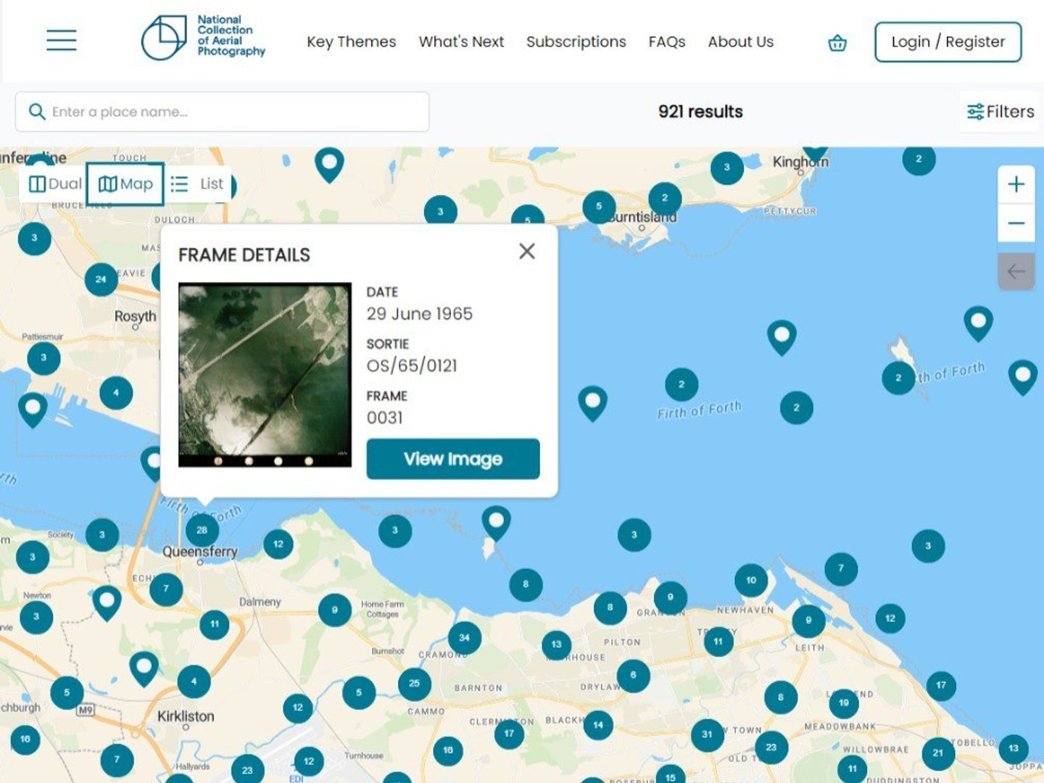Zoom out on the map
Viewport: 1044px width, 783px height.
(x=1016, y=224)
